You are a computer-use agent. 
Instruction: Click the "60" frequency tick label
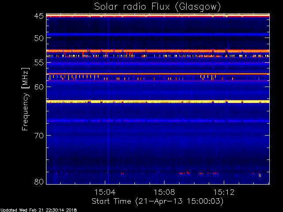point(39,87)
